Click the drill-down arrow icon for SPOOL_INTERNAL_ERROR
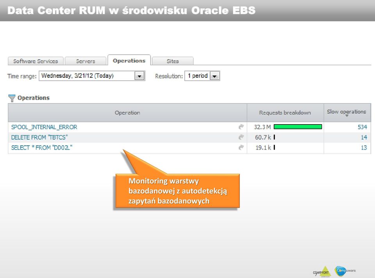The image size is (375, 278). tap(241, 127)
